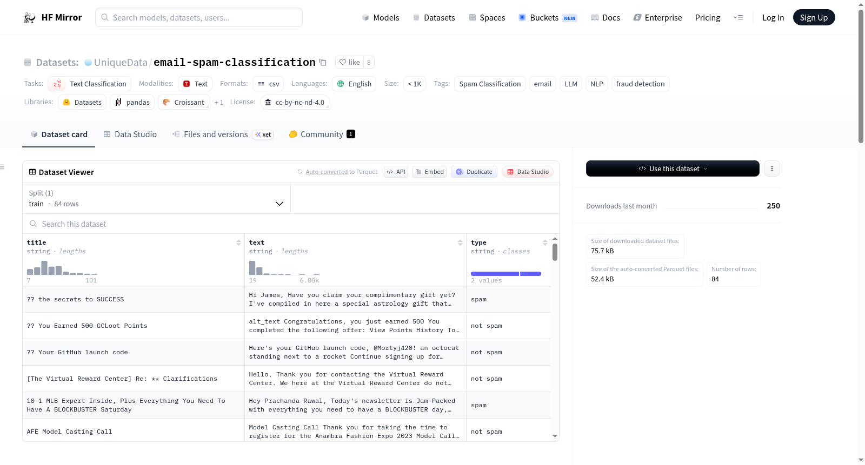
Task: Select row "?? the secrets to SUCCESS"
Action: coord(287,299)
